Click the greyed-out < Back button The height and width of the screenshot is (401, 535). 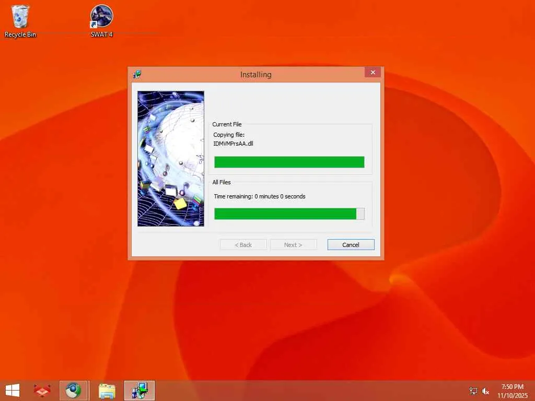243,244
